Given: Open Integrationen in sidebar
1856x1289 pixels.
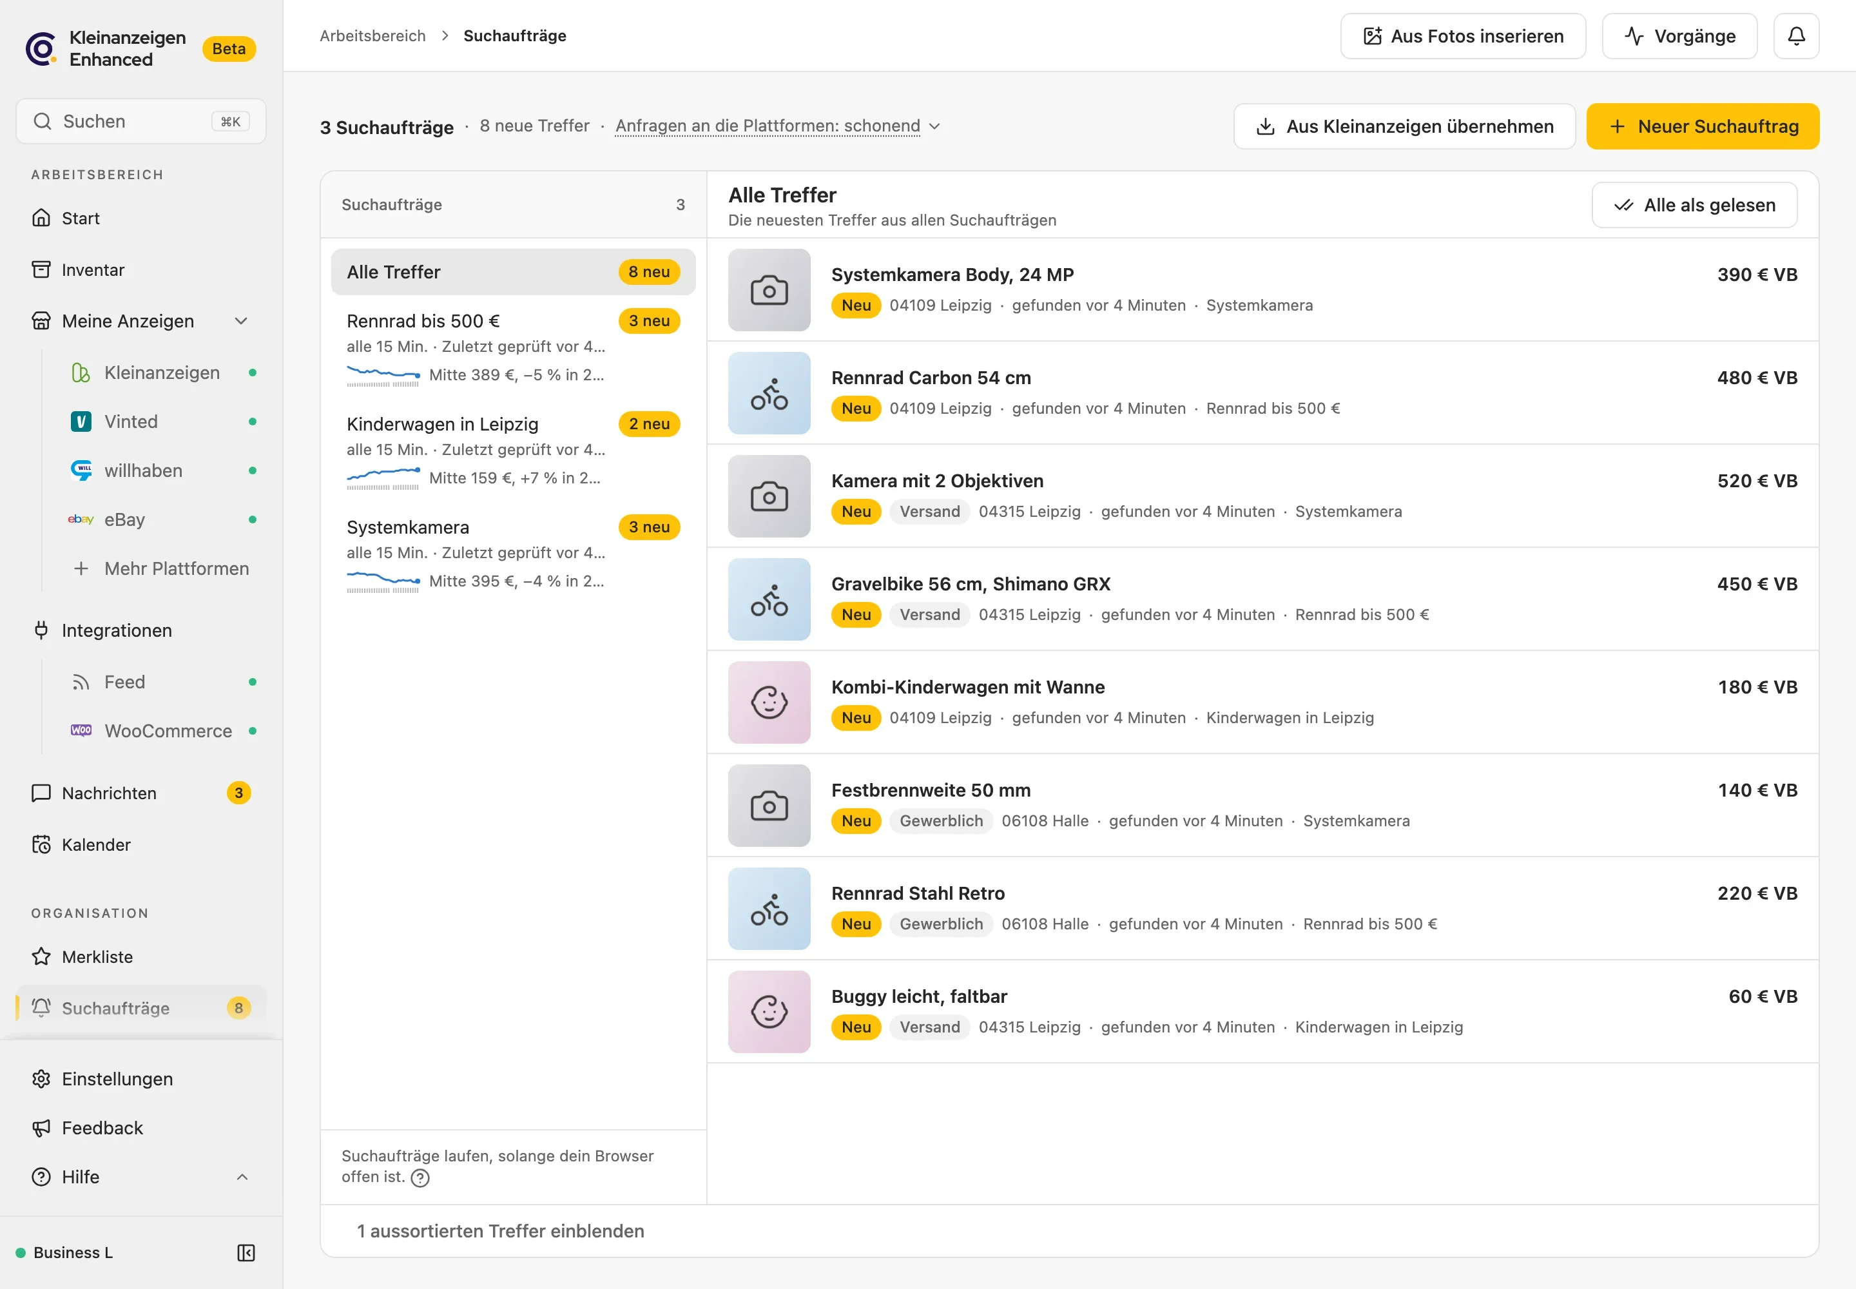Looking at the screenshot, I should coord(141,631).
